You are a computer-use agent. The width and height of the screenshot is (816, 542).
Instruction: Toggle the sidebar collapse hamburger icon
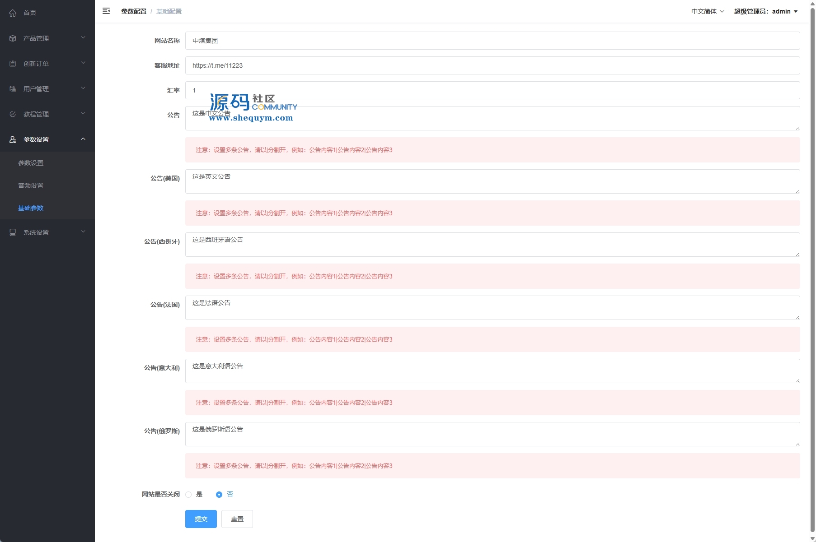point(106,11)
